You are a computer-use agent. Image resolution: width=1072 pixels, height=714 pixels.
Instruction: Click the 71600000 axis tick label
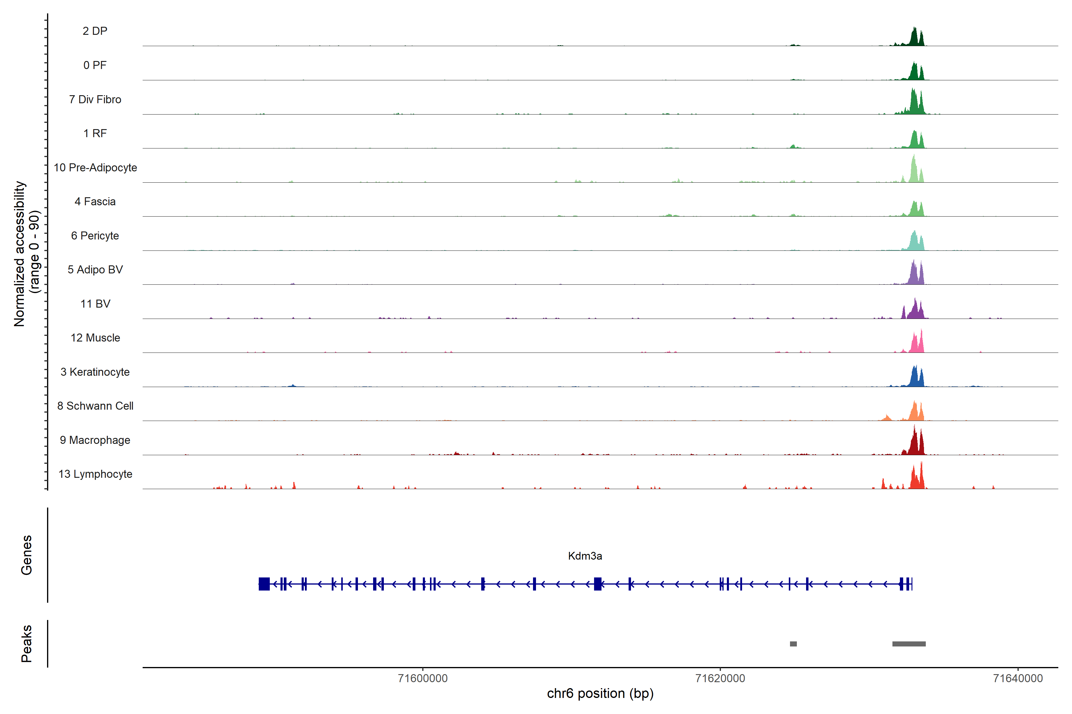pos(423,678)
